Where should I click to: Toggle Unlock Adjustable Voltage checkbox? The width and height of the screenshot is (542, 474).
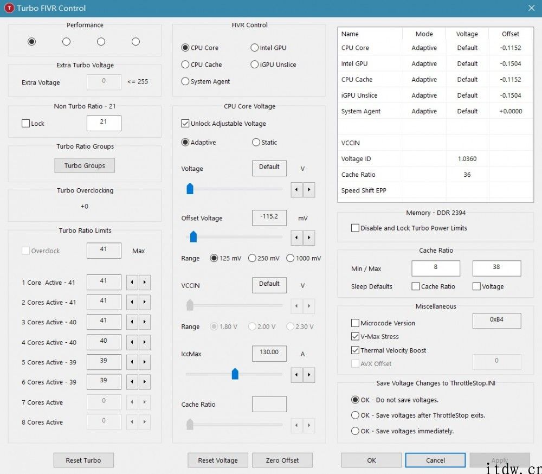[224, 124]
